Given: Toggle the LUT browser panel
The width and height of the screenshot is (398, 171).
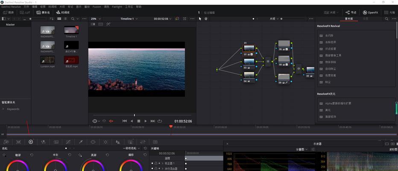Looking at the screenshot, I should click(25, 12).
